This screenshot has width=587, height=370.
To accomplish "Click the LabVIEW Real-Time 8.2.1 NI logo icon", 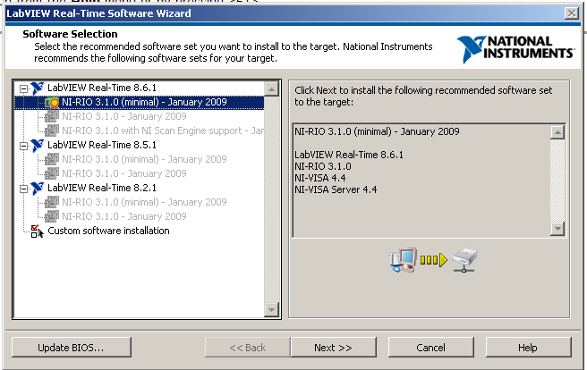I will coord(38,189).
